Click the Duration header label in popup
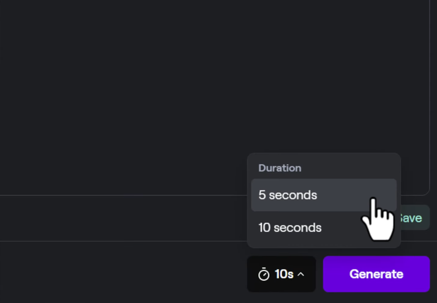 [280, 168]
